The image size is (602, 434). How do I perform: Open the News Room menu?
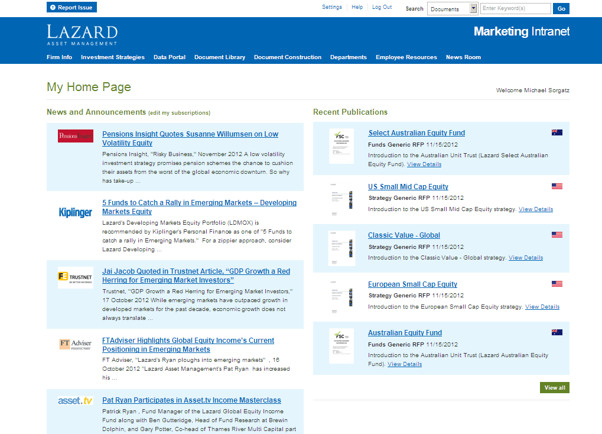[463, 57]
